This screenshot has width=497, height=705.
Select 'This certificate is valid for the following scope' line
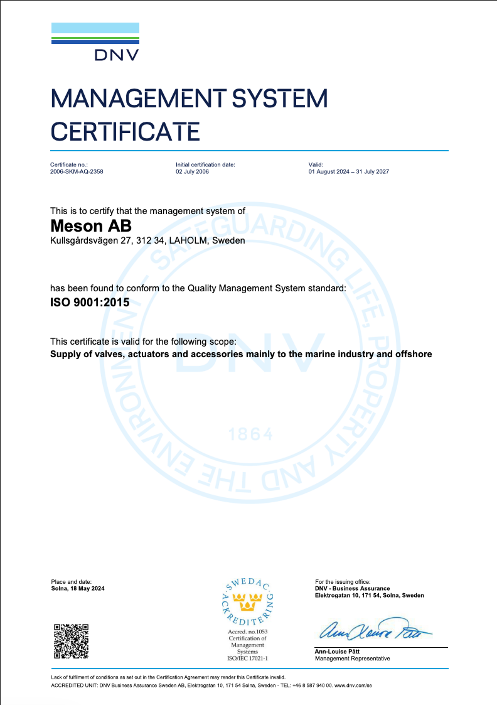point(143,342)
